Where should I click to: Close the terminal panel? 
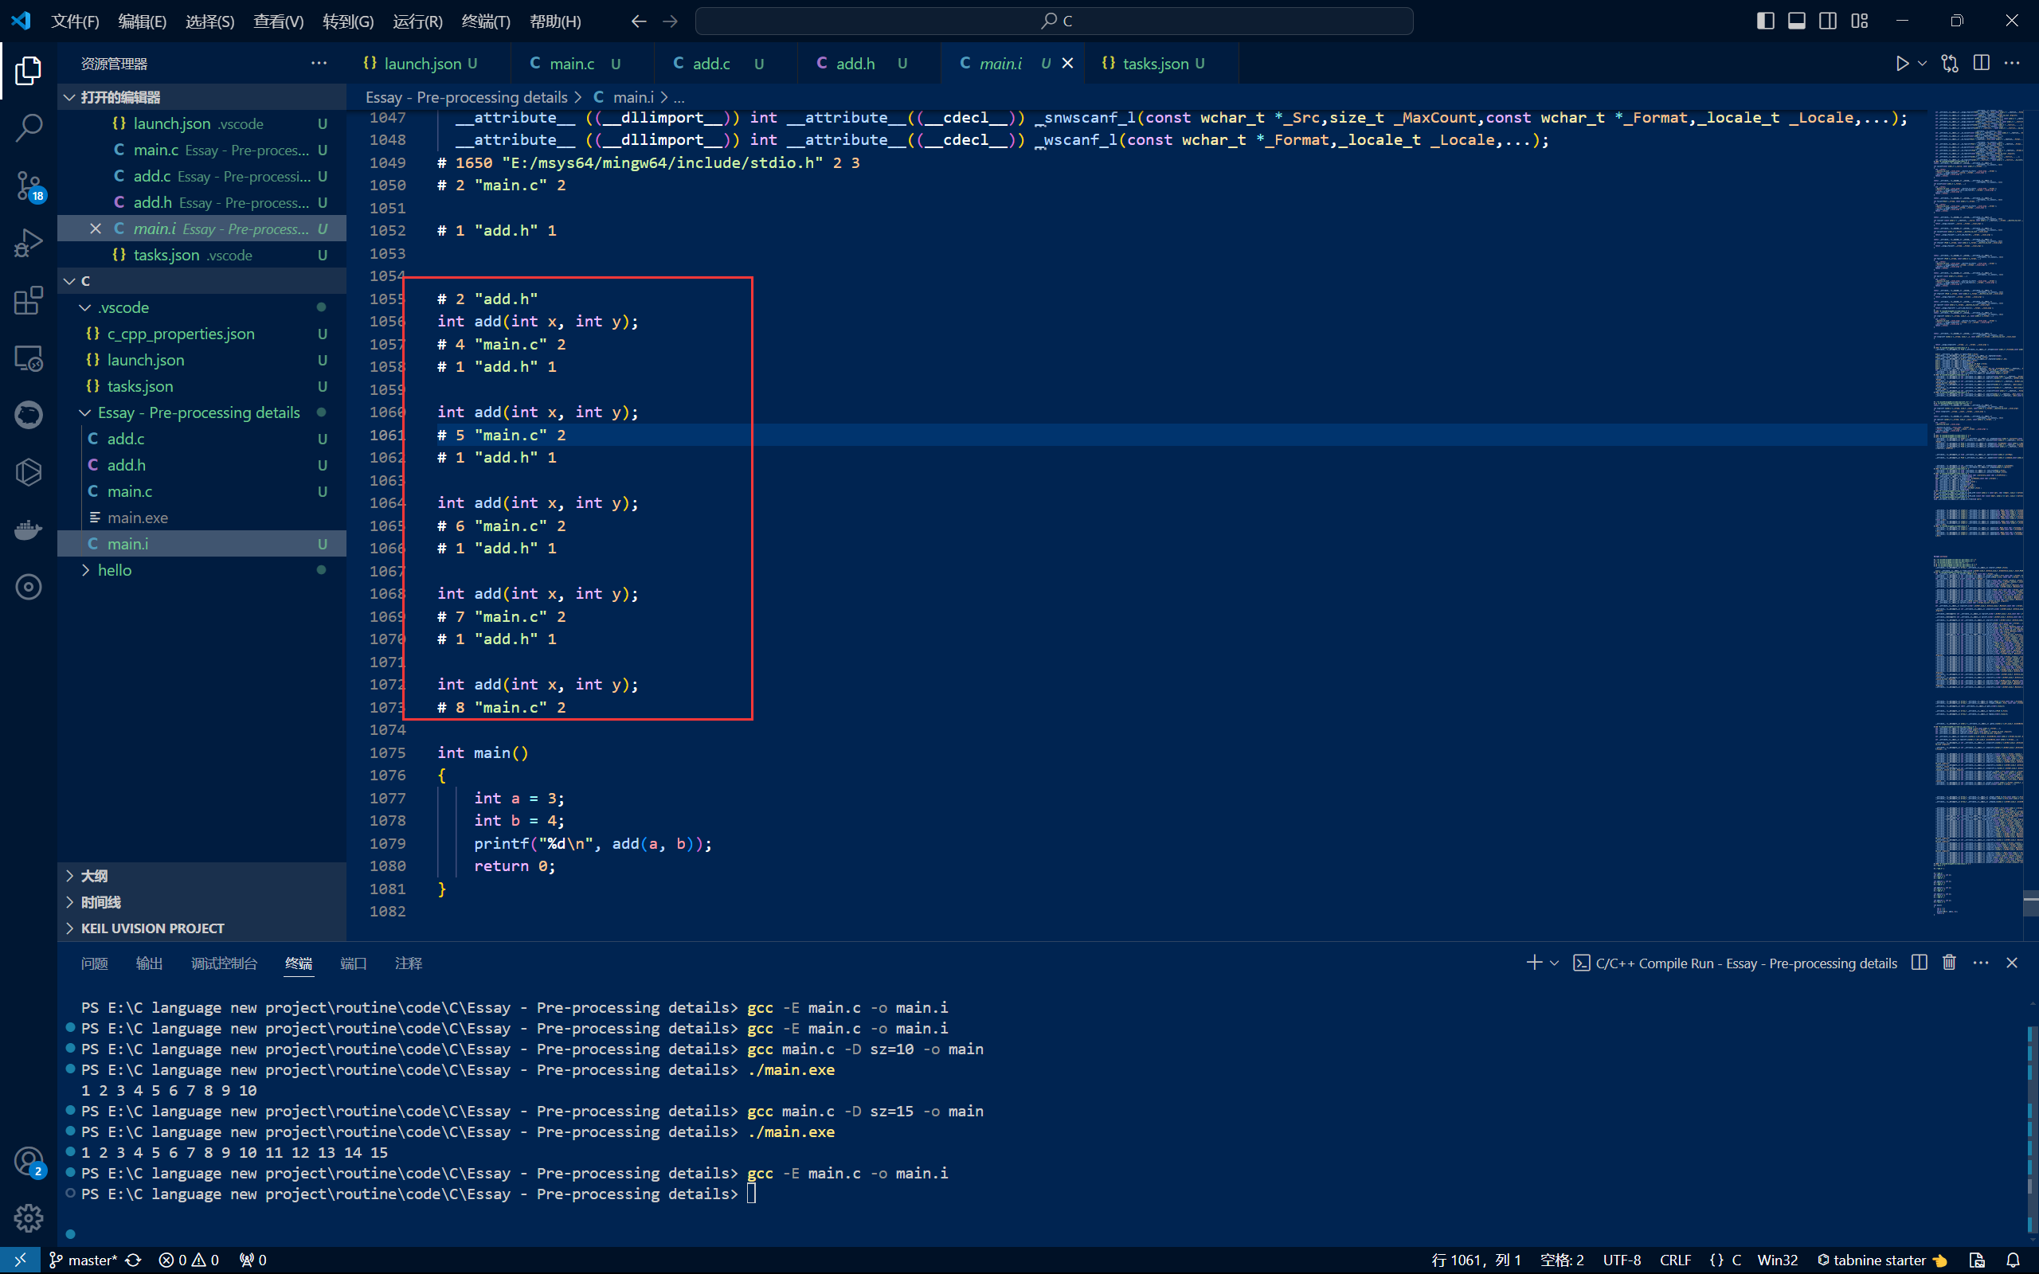coord(2012,962)
